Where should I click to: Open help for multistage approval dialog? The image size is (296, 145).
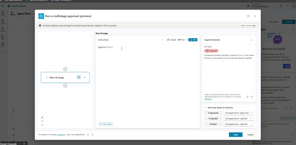tap(248, 16)
